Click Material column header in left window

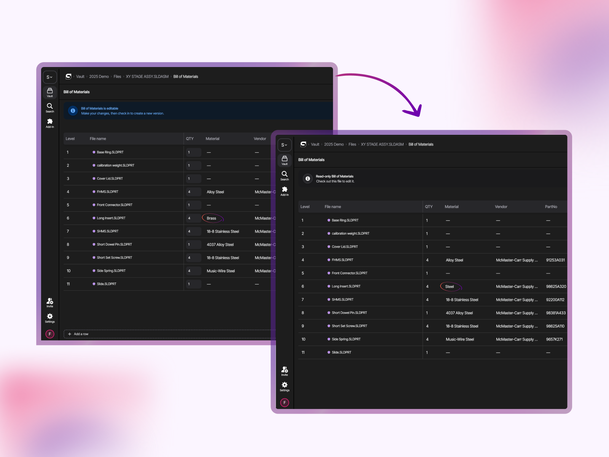tap(212, 139)
